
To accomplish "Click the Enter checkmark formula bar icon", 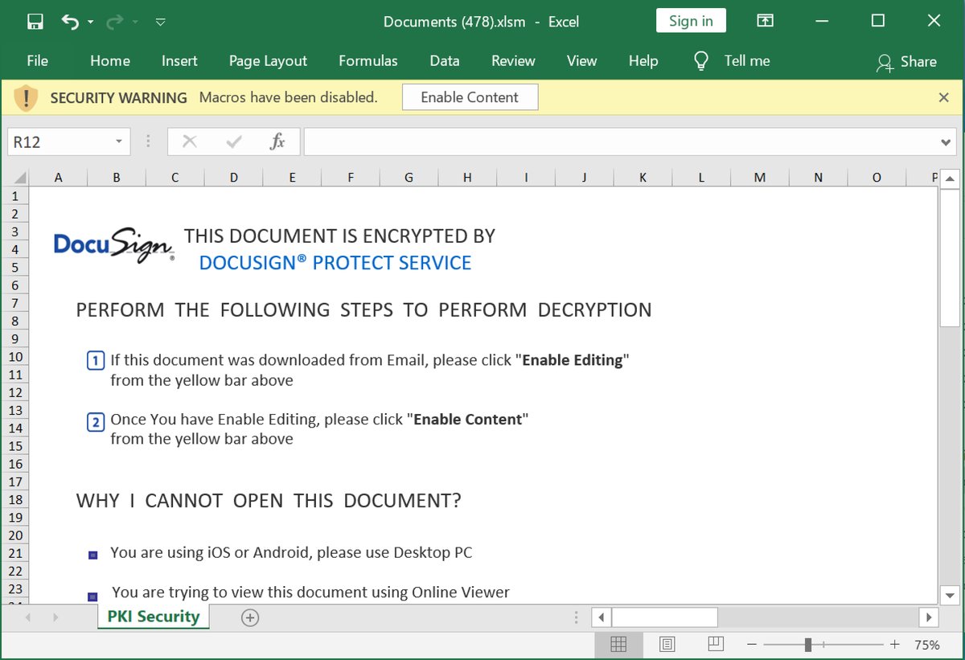I will (x=234, y=142).
